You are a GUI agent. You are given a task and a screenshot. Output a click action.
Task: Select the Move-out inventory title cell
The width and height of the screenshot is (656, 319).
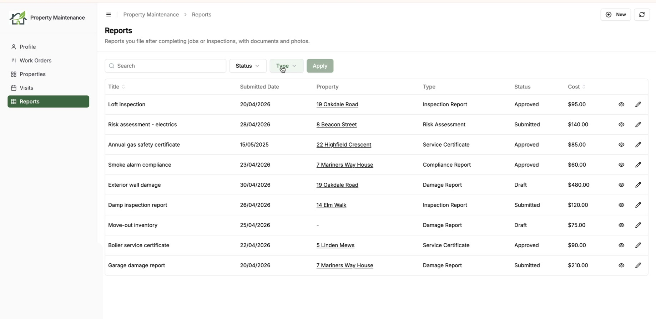[133, 225]
